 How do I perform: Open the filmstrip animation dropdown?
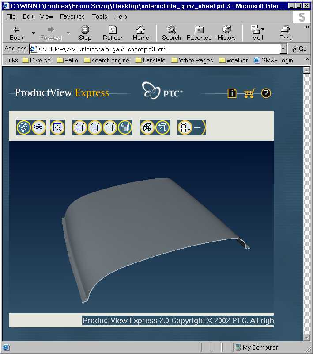185,127
